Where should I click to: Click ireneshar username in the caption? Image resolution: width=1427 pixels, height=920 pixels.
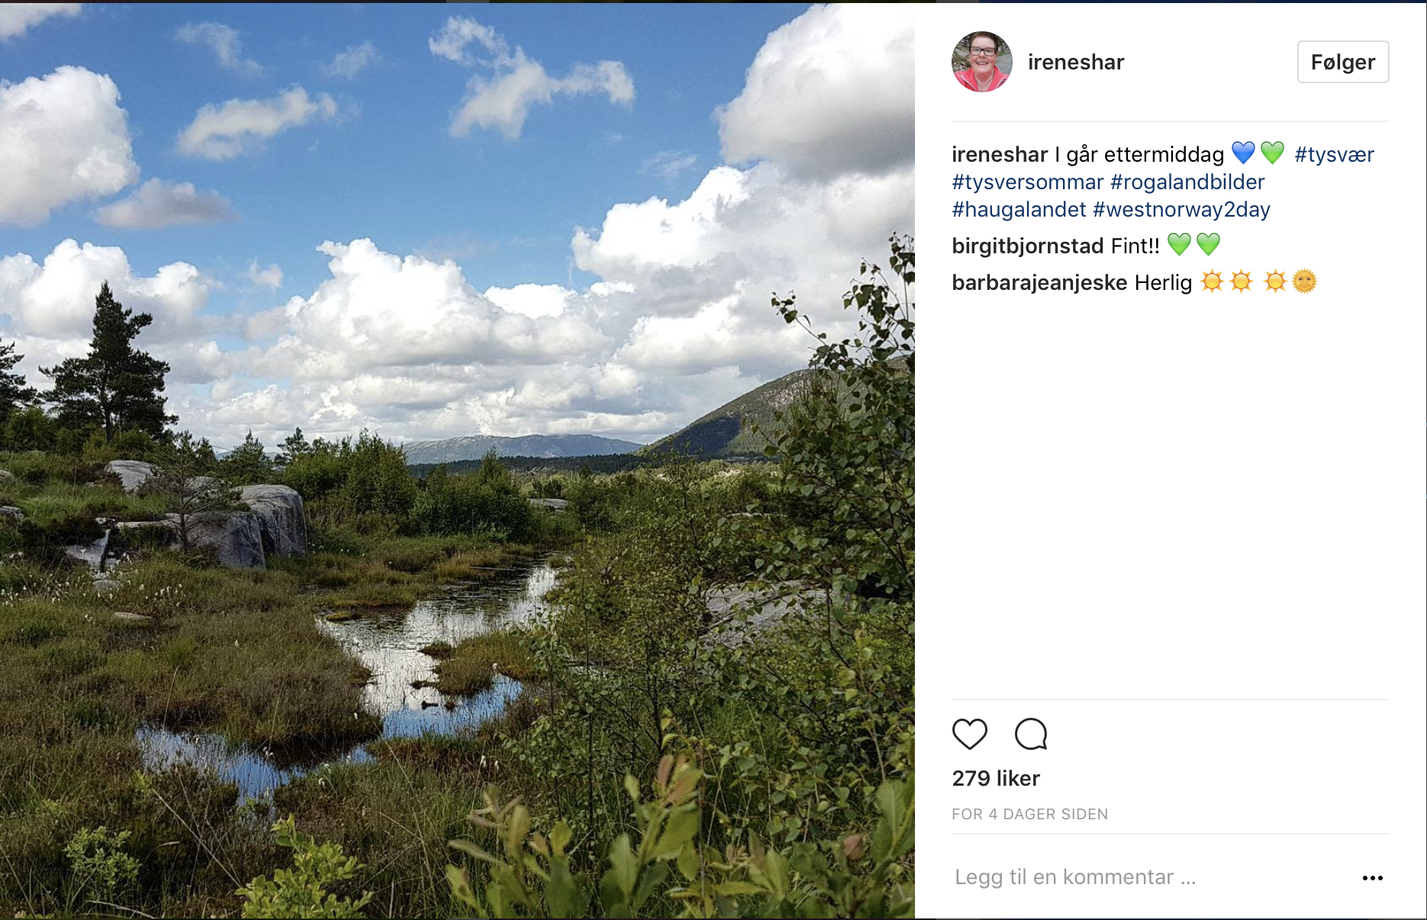pos(1000,154)
